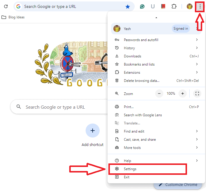Open the Extensions puzzle-piece toolbar icon
This screenshot has width=206, height=192.
pos(174,6)
